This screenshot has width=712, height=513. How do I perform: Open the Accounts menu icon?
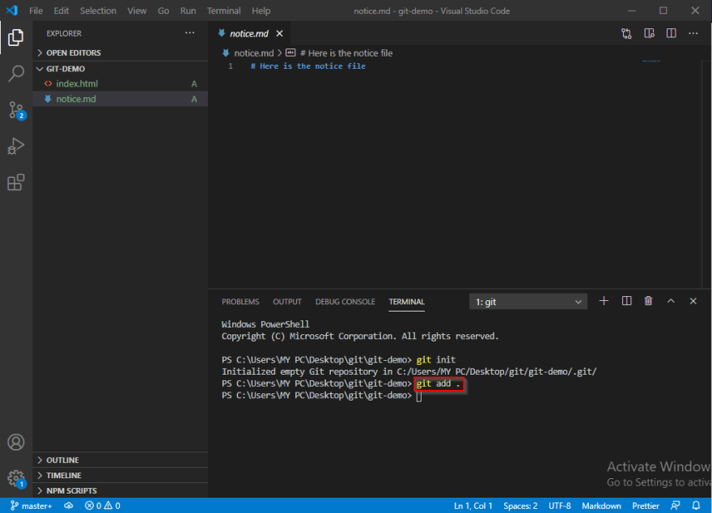click(x=16, y=442)
